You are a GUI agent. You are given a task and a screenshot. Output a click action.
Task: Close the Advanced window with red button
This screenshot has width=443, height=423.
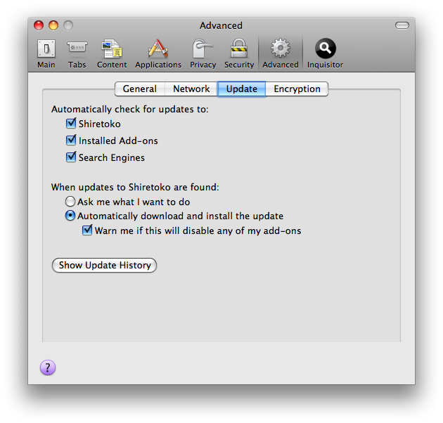tap(39, 25)
